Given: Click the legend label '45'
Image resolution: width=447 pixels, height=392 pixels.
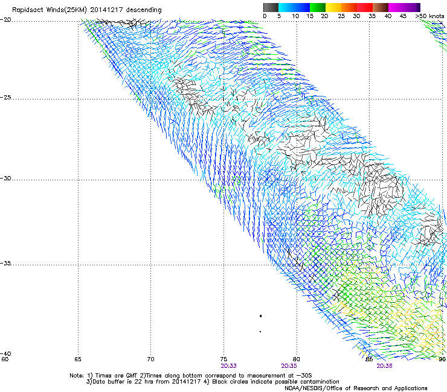Looking at the screenshot, I should coord(403,16).
